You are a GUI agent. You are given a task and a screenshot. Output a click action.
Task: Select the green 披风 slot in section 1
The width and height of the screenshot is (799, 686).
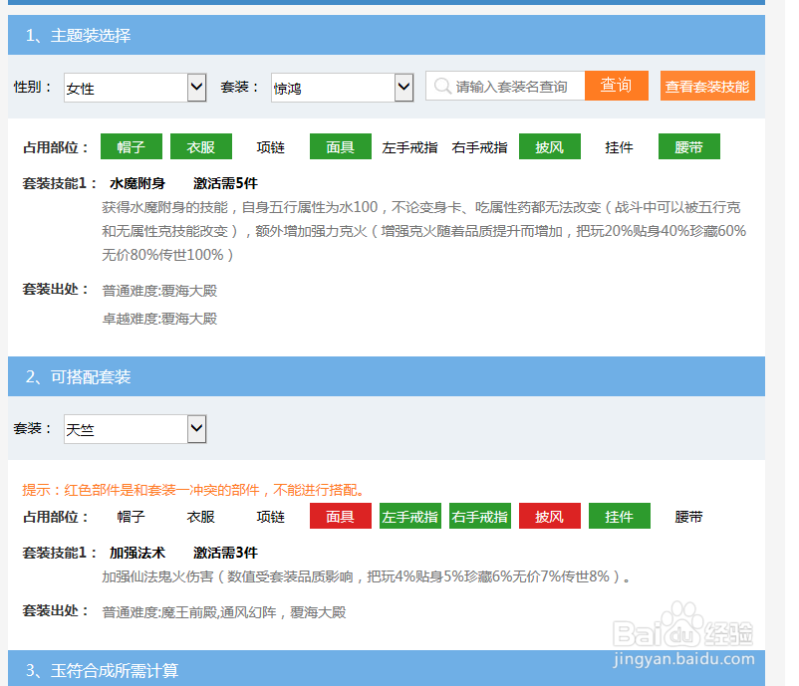(x=549, y=146)
